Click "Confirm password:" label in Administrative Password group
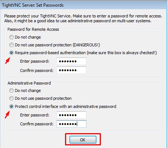Image resolution: width=167 pixels, height=148 pixels. coord(37,124)
